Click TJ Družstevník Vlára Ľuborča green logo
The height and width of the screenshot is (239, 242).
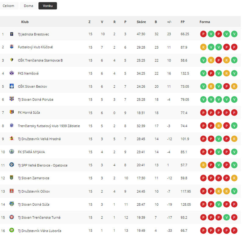pyautogui.click(x=12, y=230)
